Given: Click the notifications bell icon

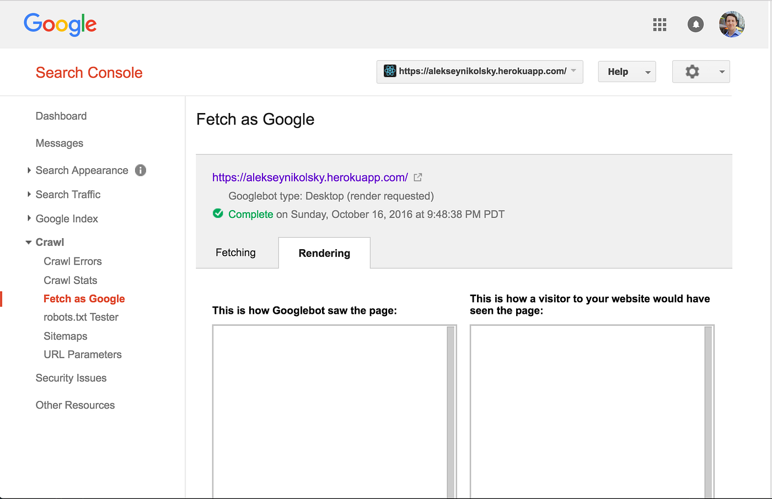Looking at the screenshot, I should pos(695,24).
